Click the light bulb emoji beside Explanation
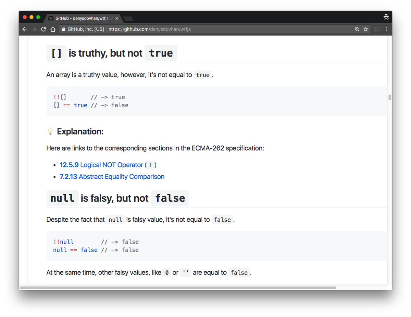 point(50,132)
